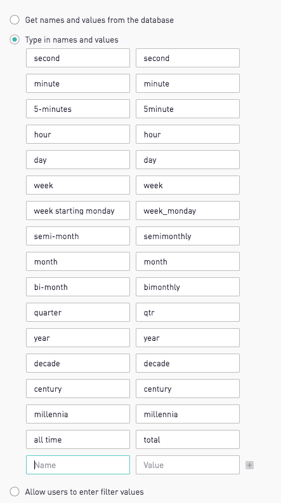Click the 'week_monday' value field
The width and height of the screenshot is (281, 503).
(188, 210)
